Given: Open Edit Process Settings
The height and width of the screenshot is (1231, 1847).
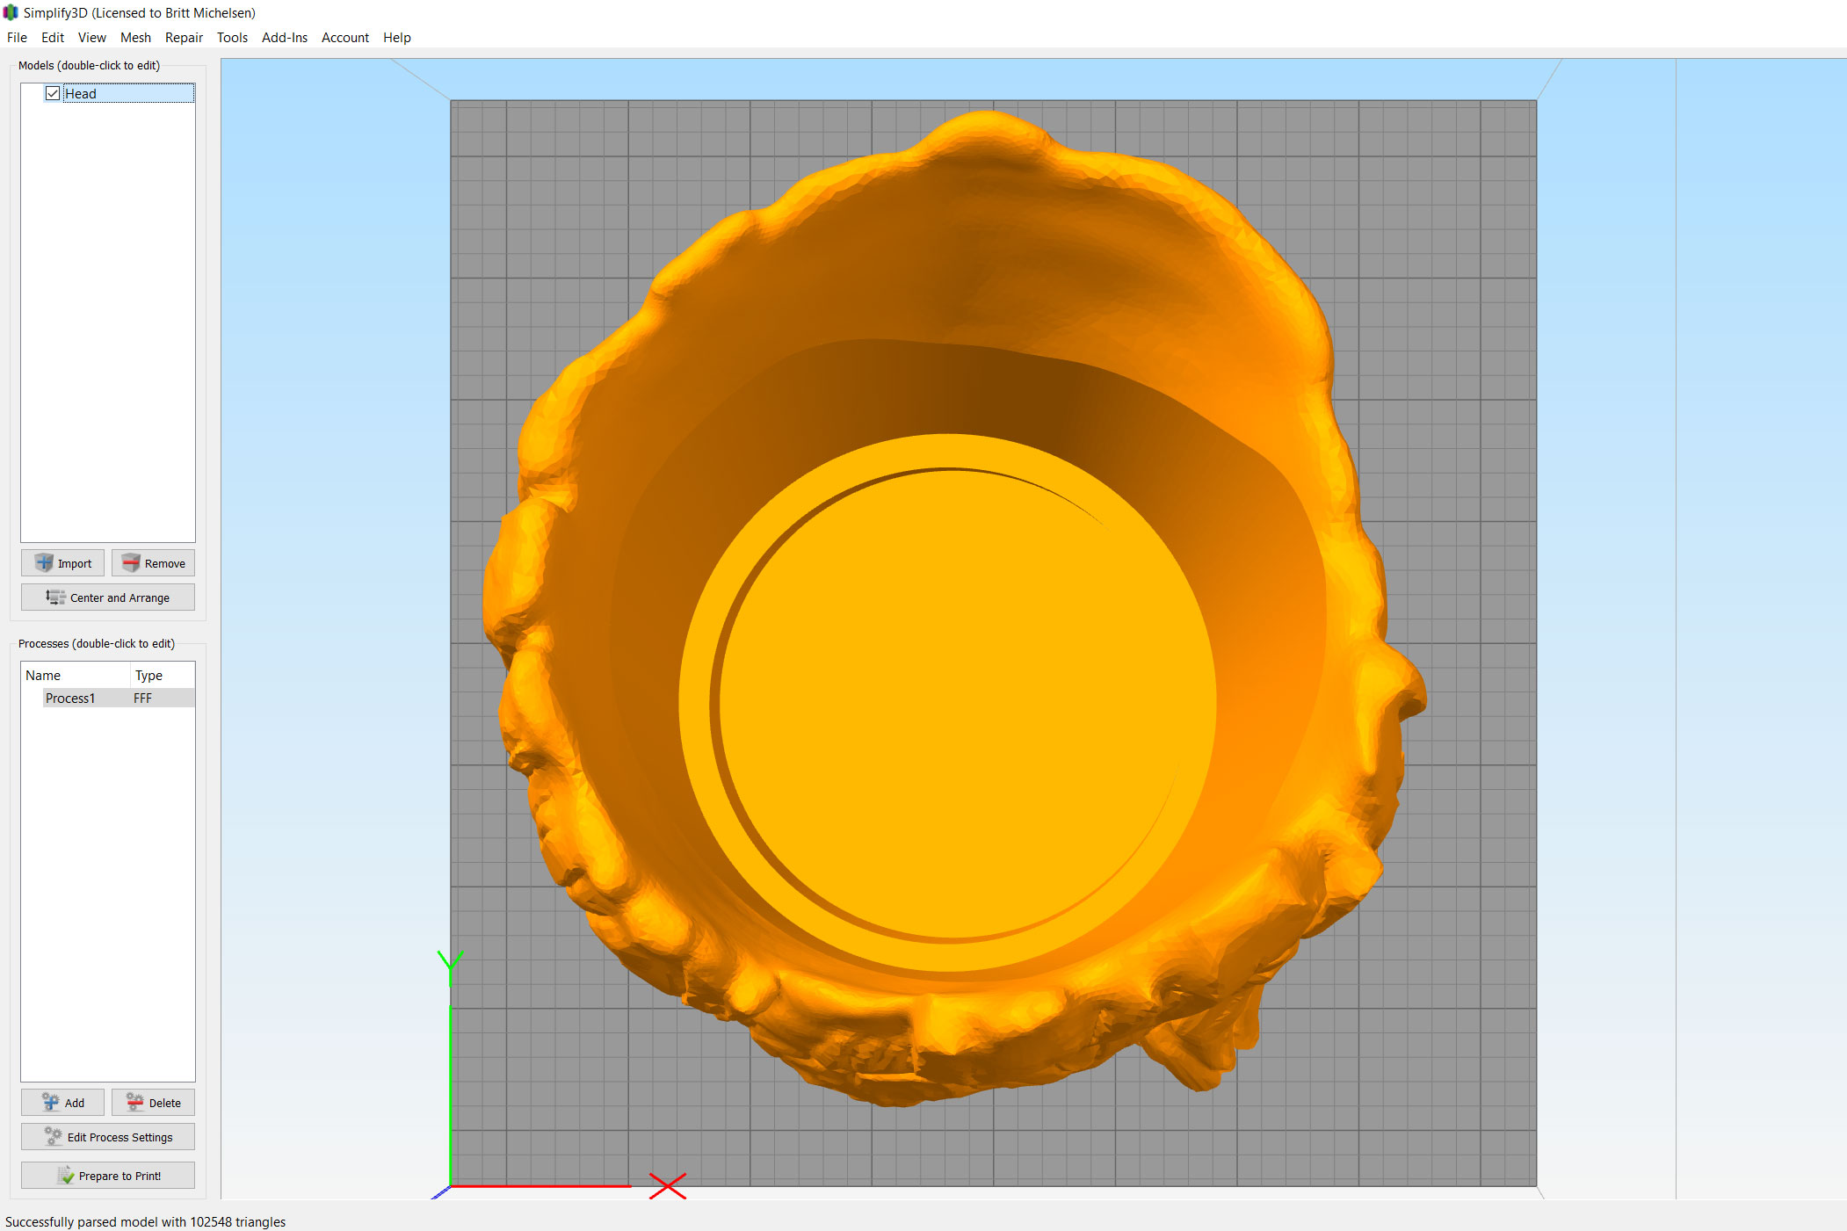Looking at the screenshot, I should 108,1137.
